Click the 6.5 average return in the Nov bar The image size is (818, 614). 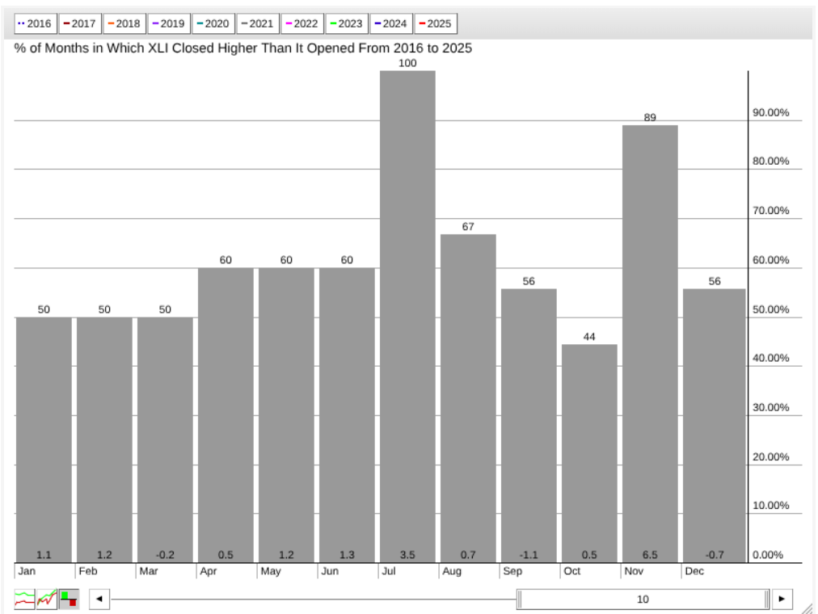click(x=650, y=554)
